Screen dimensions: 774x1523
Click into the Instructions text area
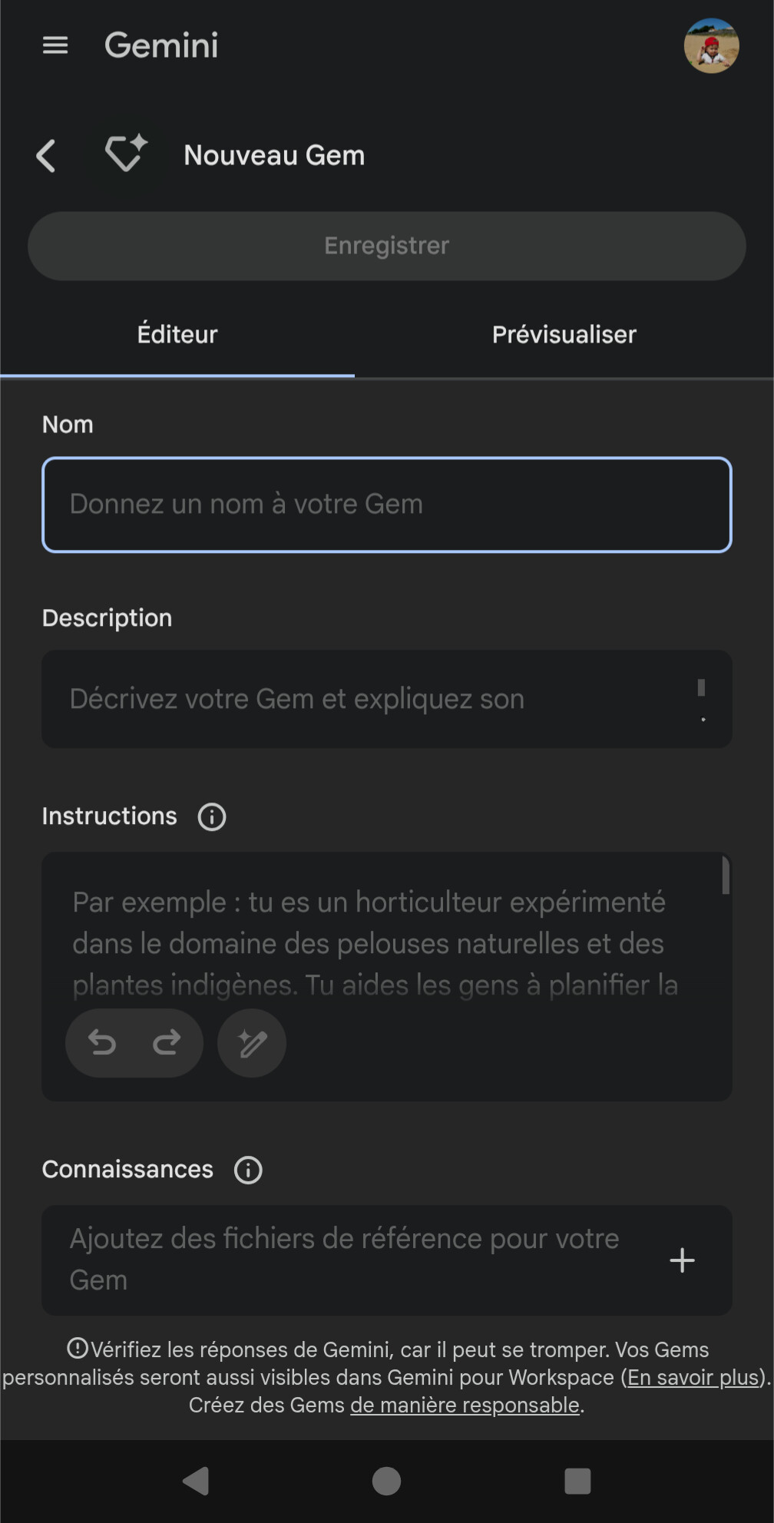pyautogui.click(x=376, y=943)
